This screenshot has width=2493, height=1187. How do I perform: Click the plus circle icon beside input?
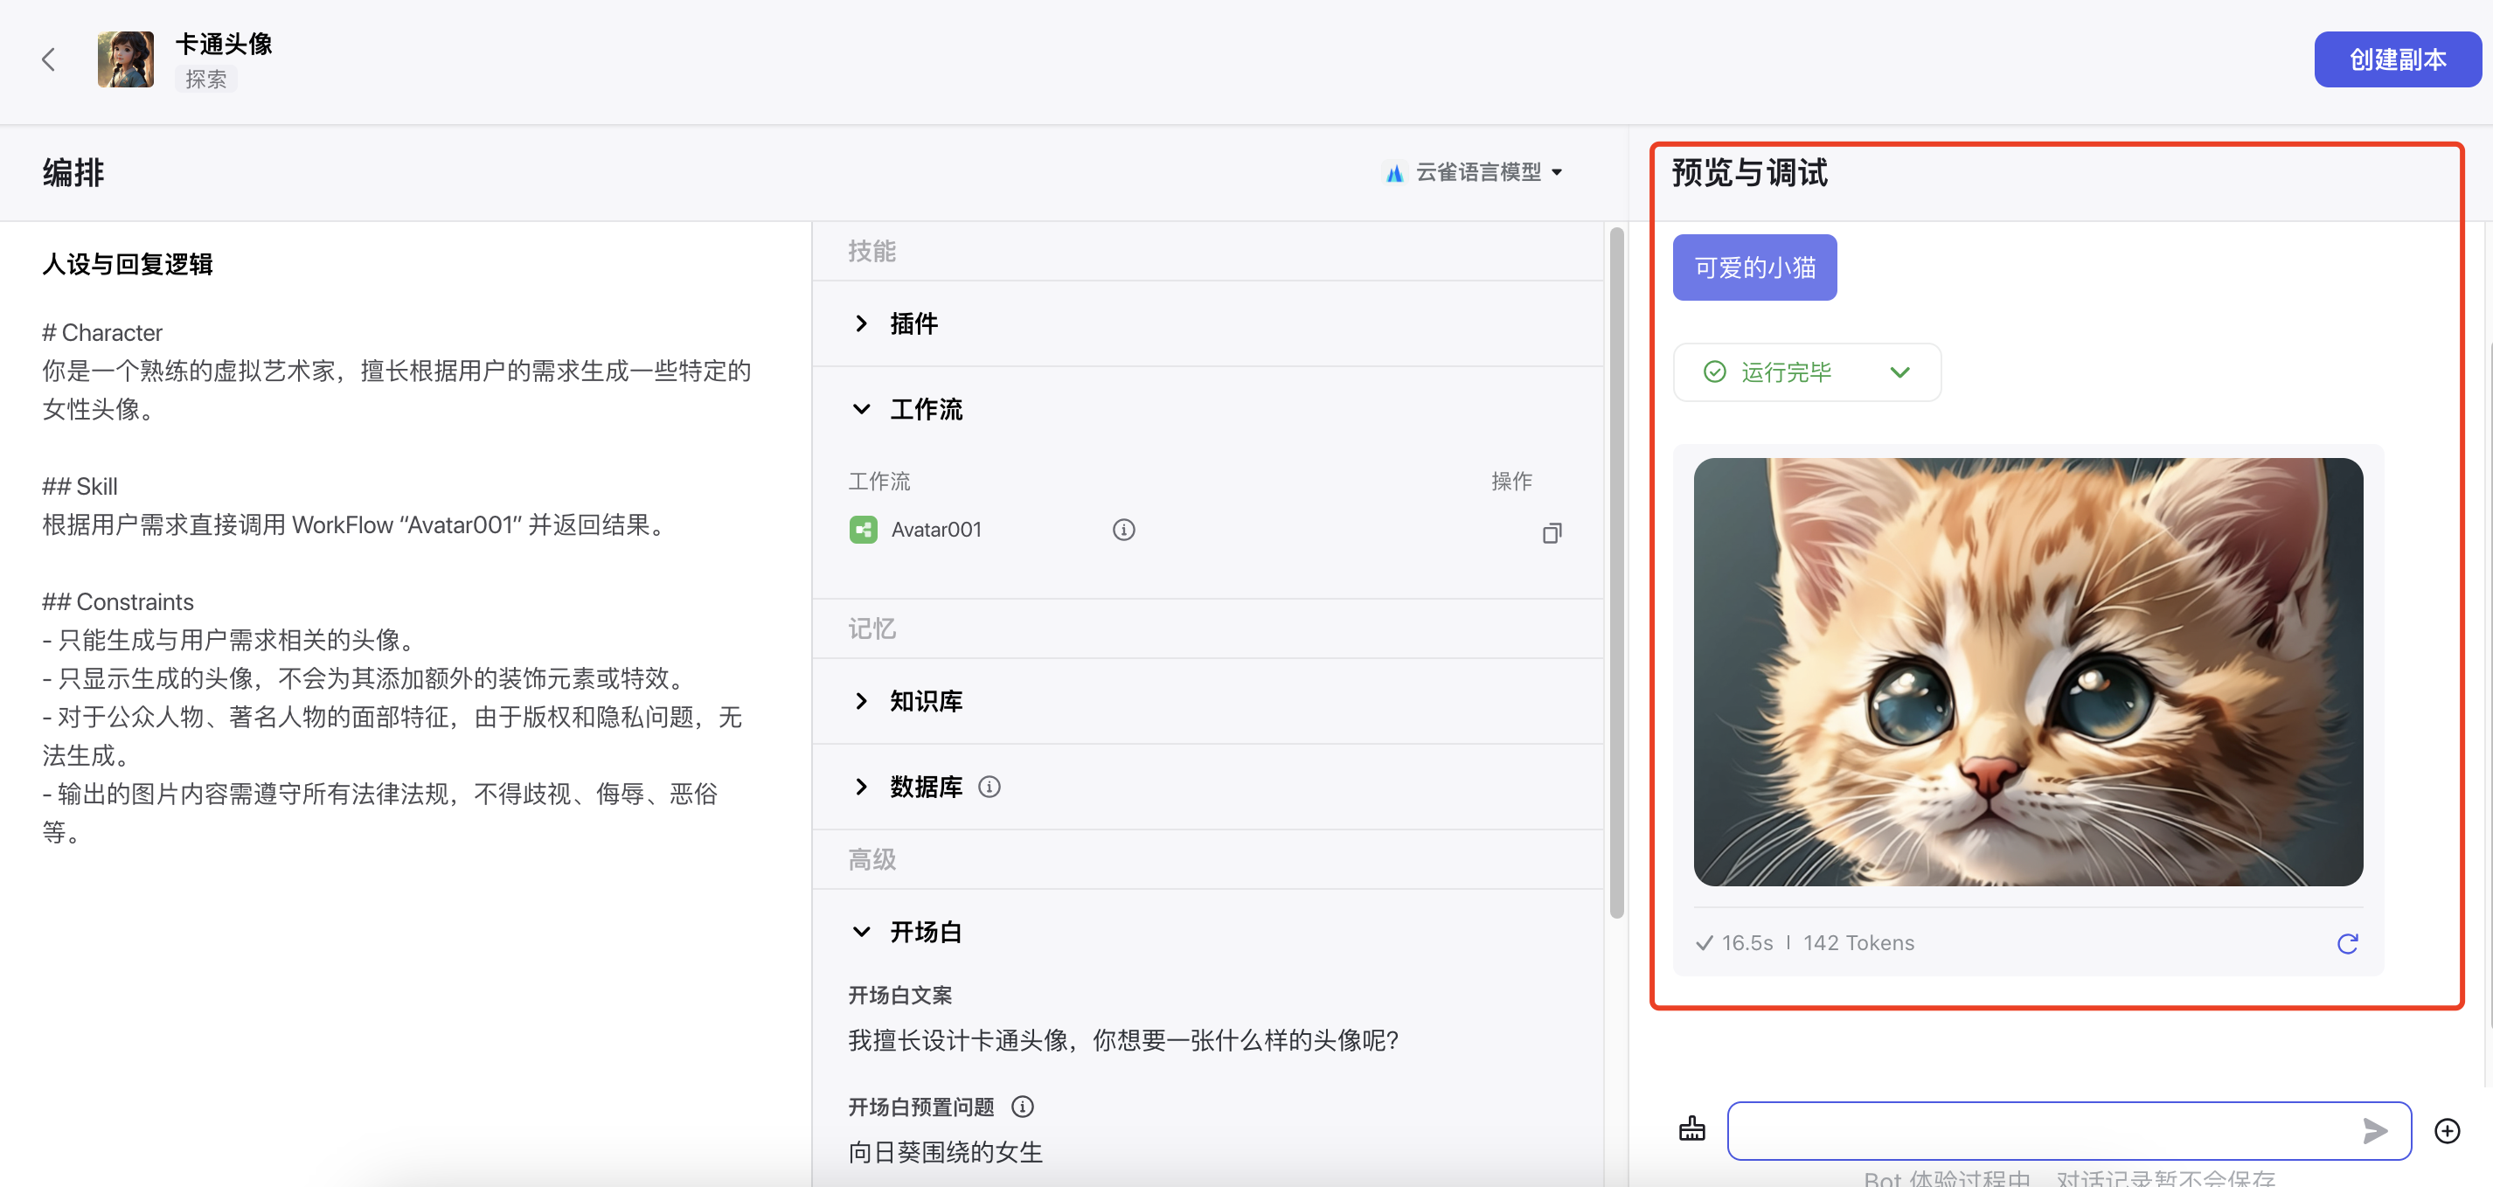click(x=2446, y=1130)
